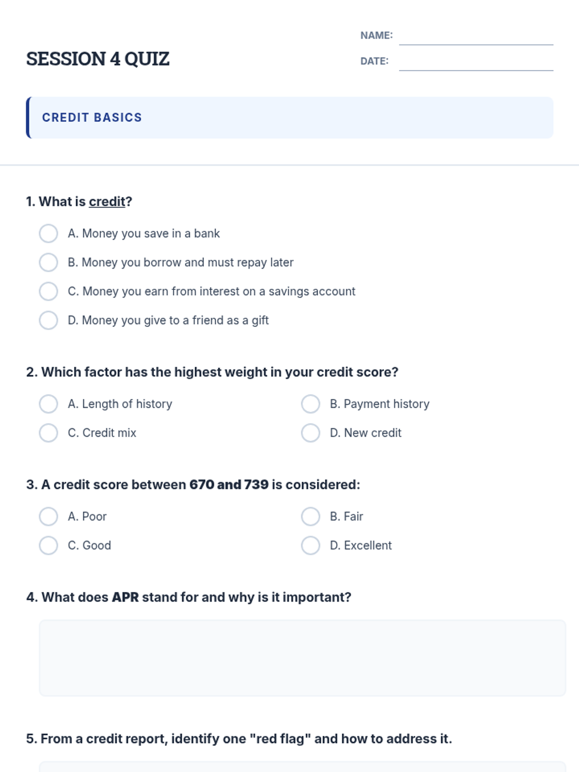
Task: Select D. Excellent radio button
Action: 310,545
